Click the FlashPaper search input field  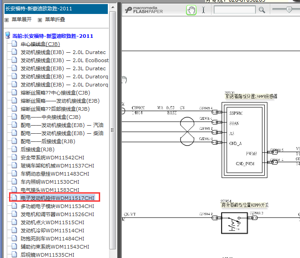[235, 9]
